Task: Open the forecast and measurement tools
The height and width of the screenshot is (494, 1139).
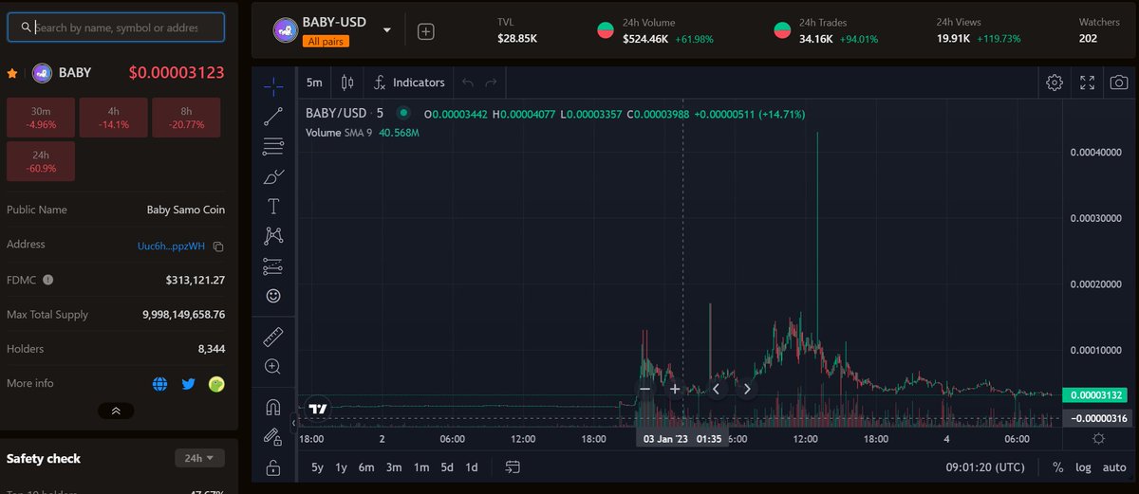Action: point(273,265)
